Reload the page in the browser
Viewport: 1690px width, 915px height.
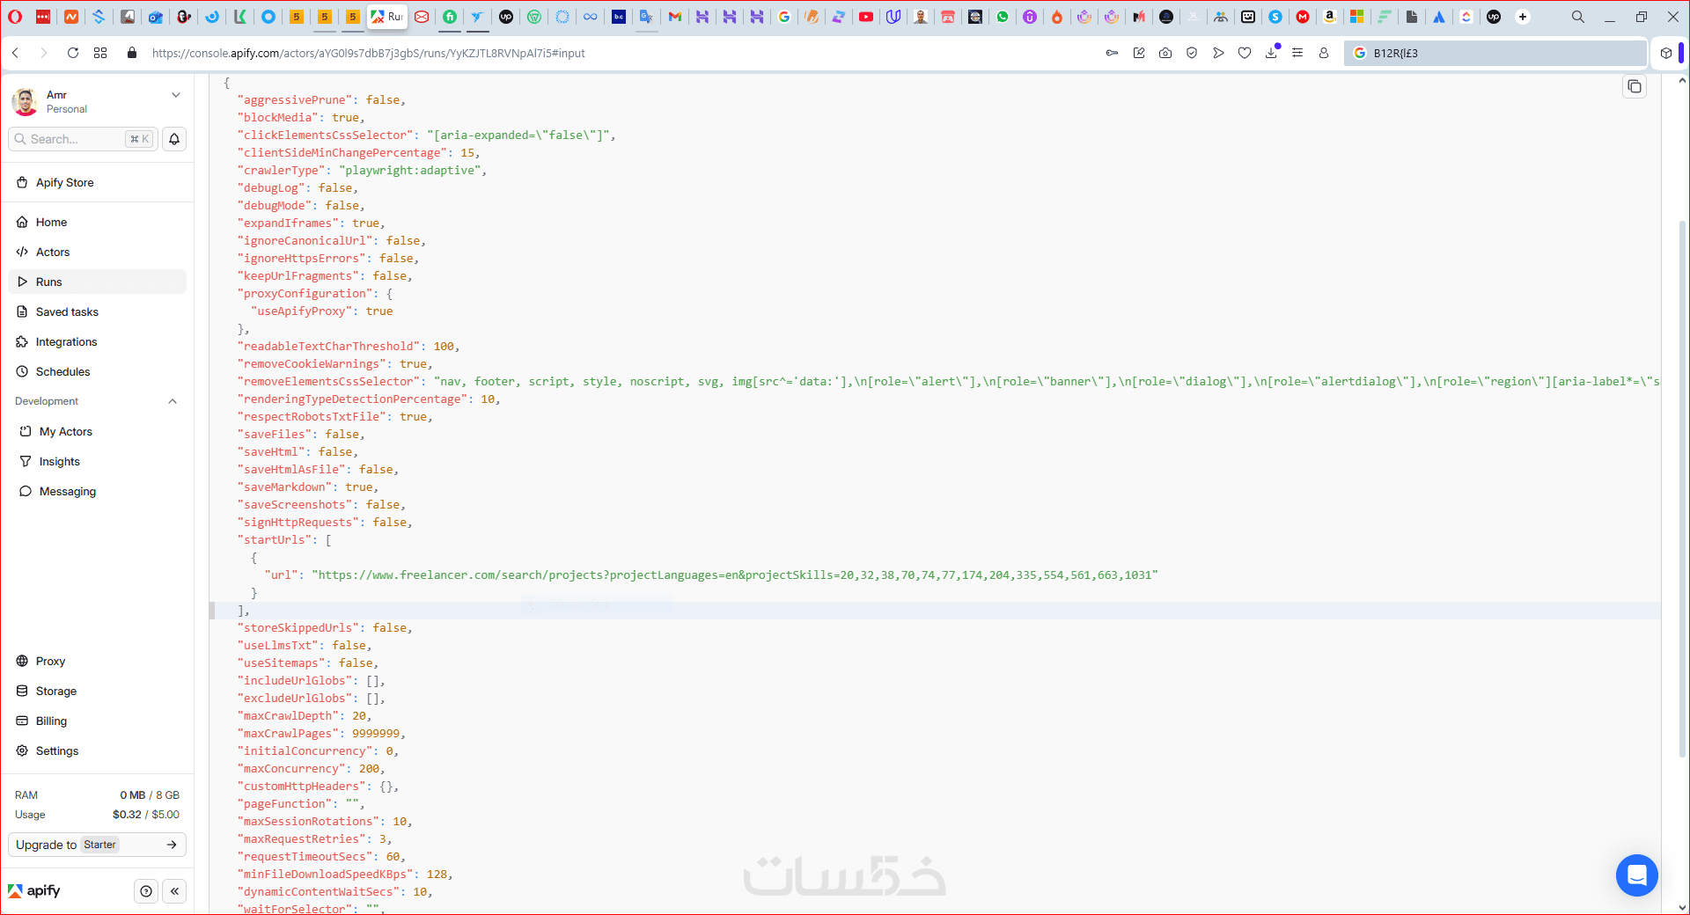pos(73,53)
